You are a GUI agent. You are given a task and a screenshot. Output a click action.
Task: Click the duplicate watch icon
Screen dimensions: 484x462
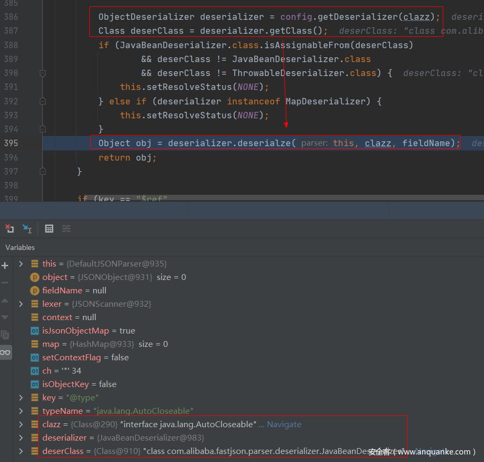pos(5,335)
